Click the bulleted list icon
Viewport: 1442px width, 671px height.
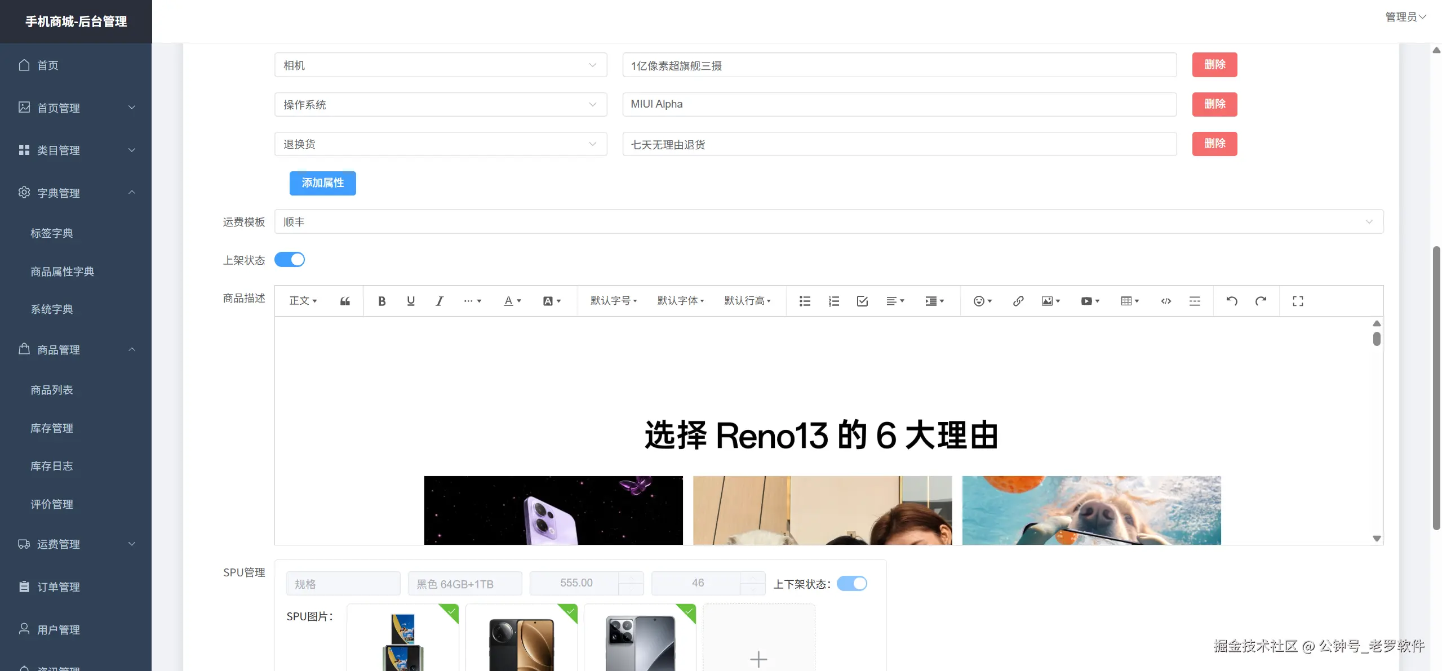pos(805,301)
